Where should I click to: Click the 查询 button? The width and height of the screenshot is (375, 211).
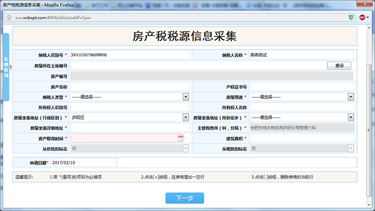click(x=339, y=66)
